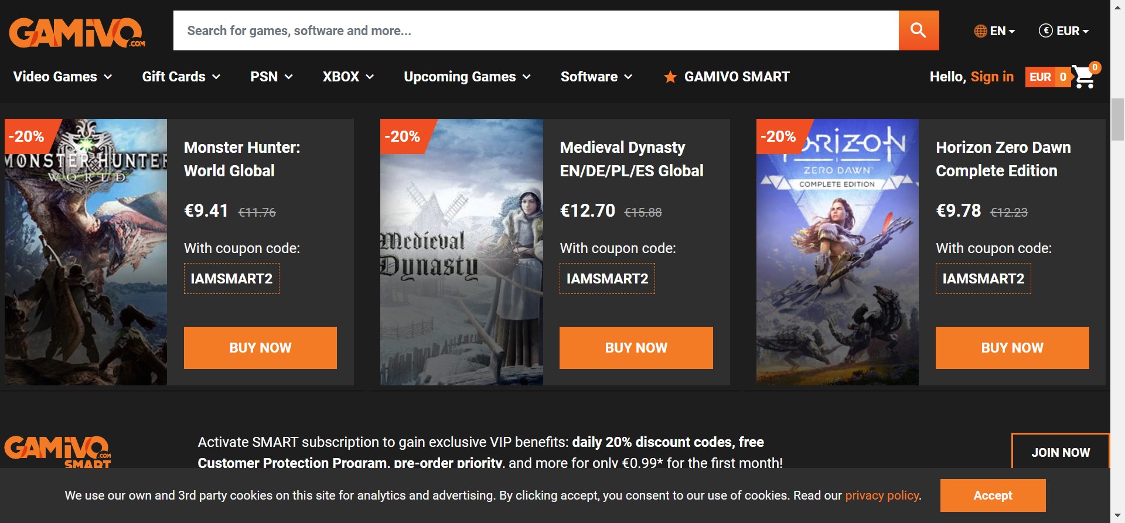
Task: Click the euro currency symbol icon
Action: click(1045, 30)
